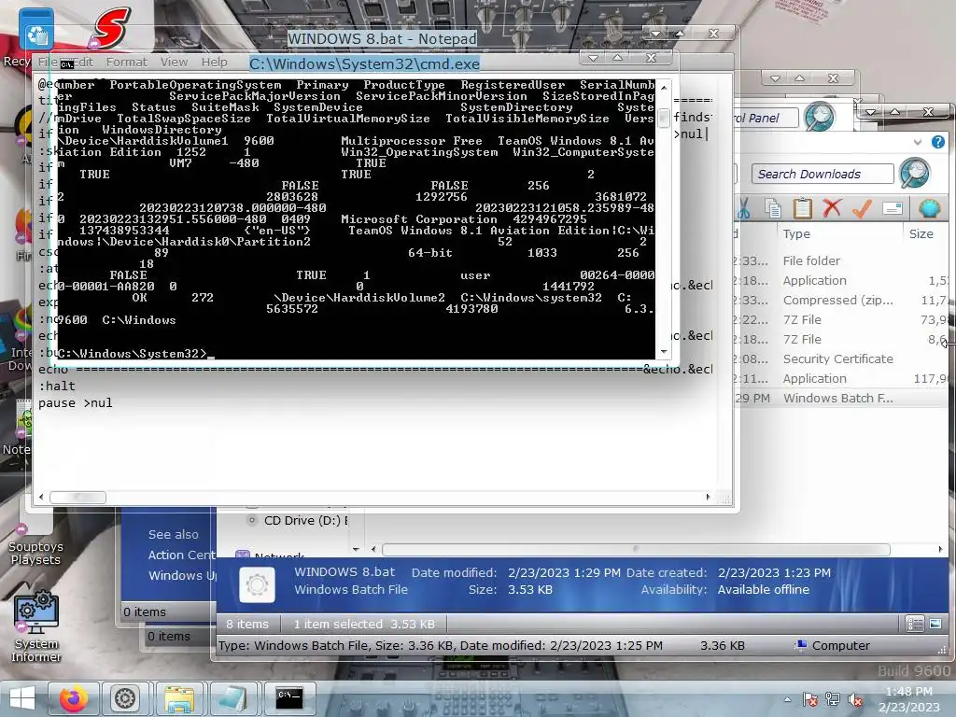This screenshot has height=717, width=956.
Task: Select the Application row sized 117,9
Action: pos(841,379)
